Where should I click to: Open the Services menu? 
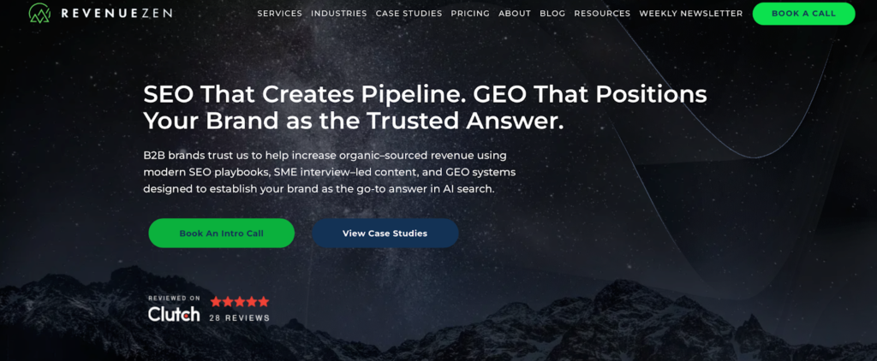pyautogui.click(x=280, y=14)
